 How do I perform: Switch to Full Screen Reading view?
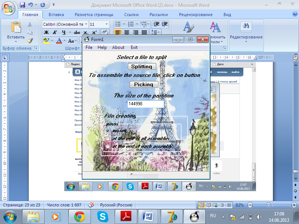point(209,205)
